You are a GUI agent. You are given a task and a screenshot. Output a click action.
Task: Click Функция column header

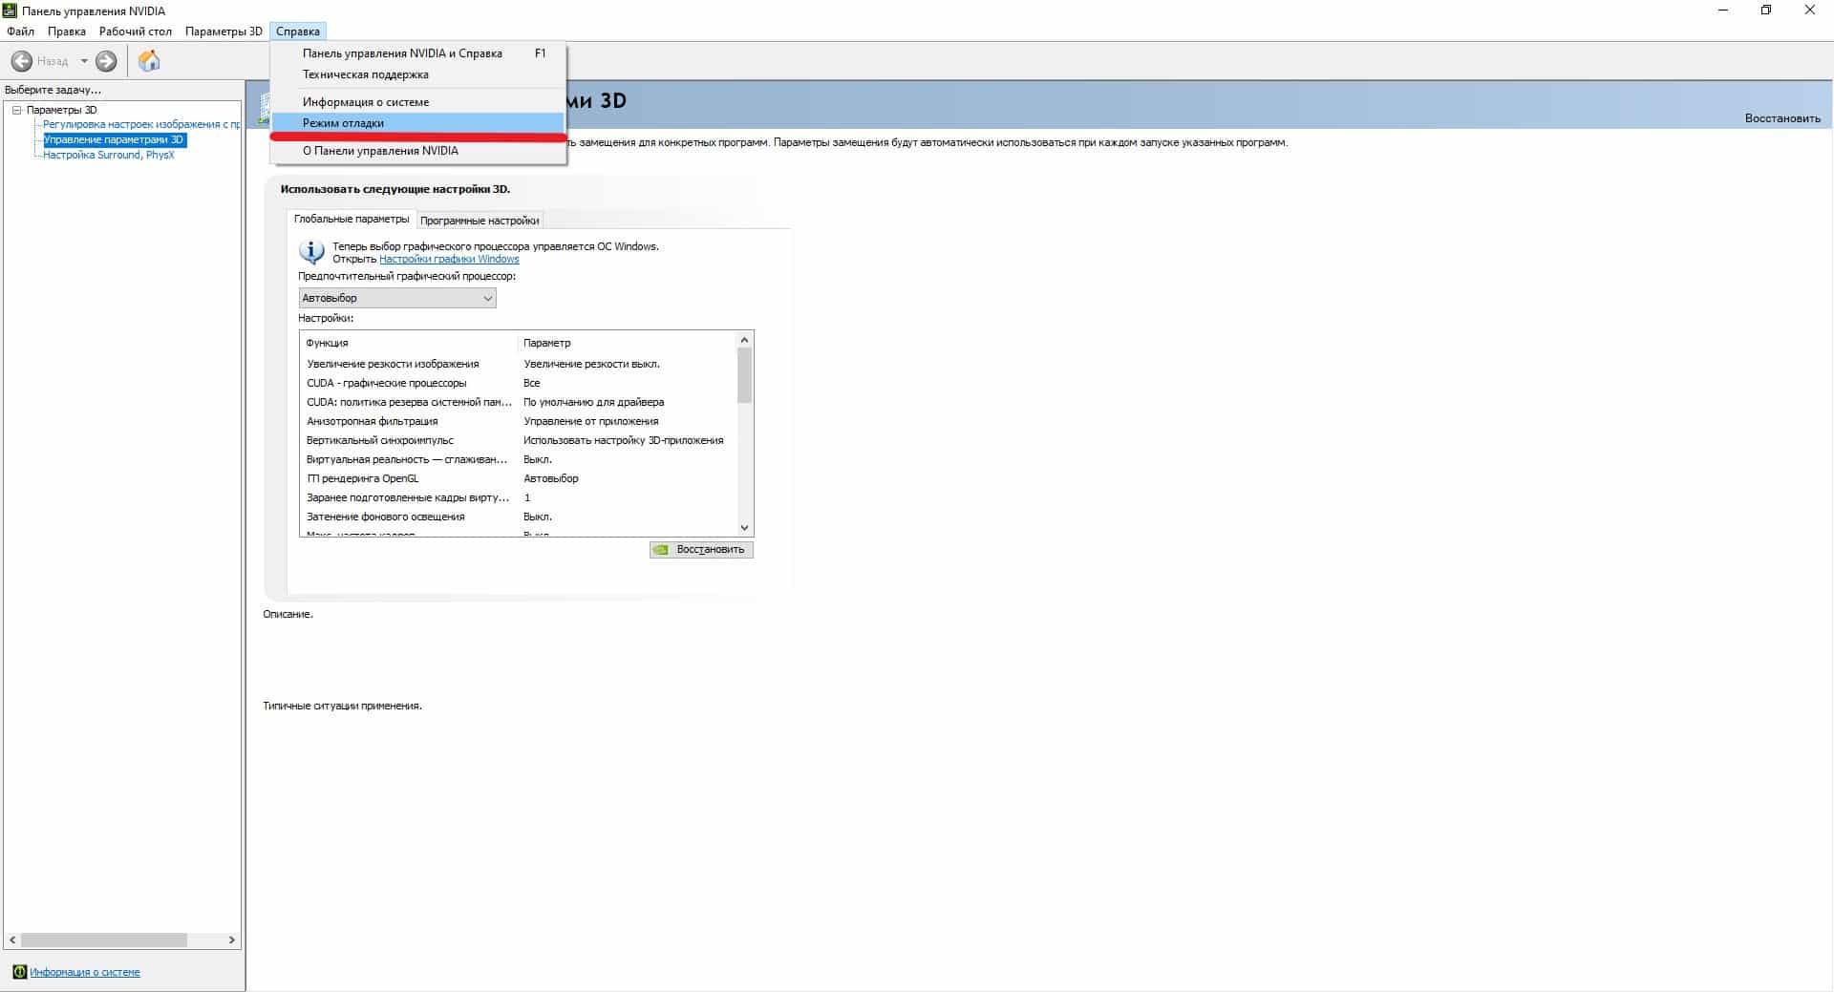410,343
